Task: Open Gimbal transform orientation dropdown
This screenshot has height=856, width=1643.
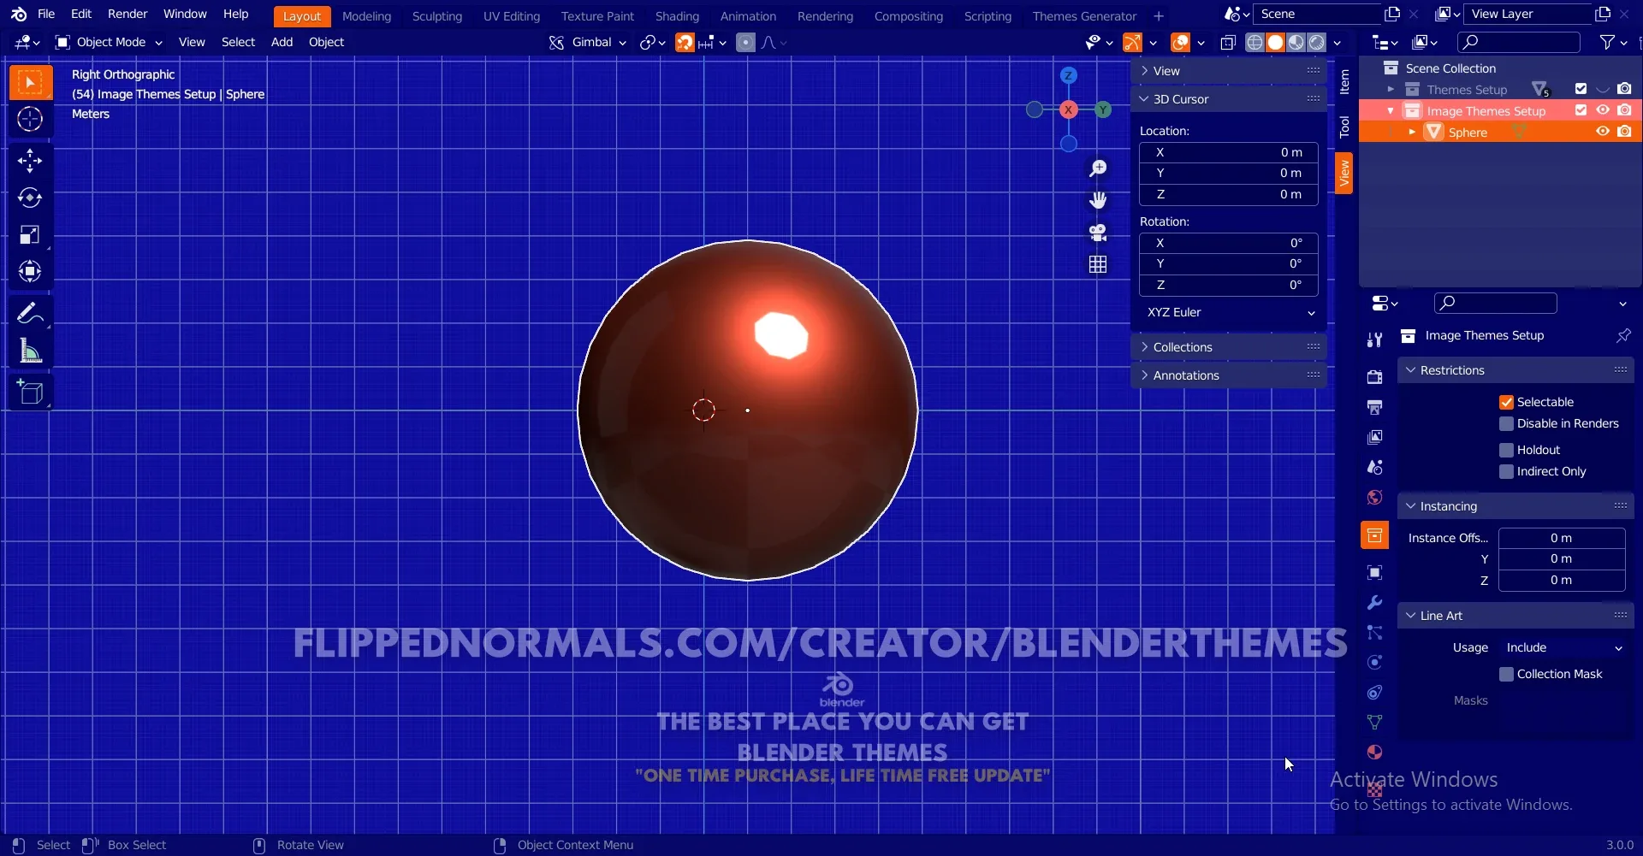Action: (588, 42)
